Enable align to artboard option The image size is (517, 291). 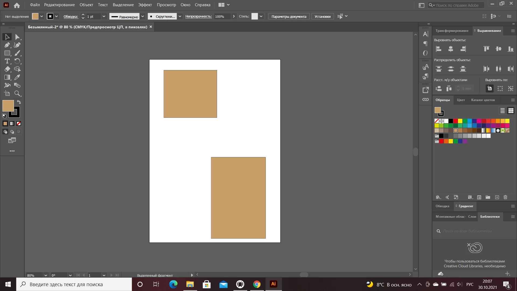[490, 88]
